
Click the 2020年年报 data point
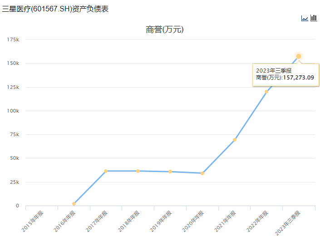point(202,173)
